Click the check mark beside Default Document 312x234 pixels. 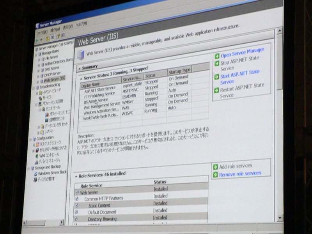pos(76,212)
